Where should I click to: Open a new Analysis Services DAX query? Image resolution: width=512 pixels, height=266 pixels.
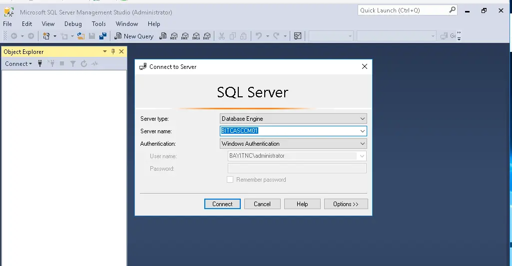(x=207, y=36)
